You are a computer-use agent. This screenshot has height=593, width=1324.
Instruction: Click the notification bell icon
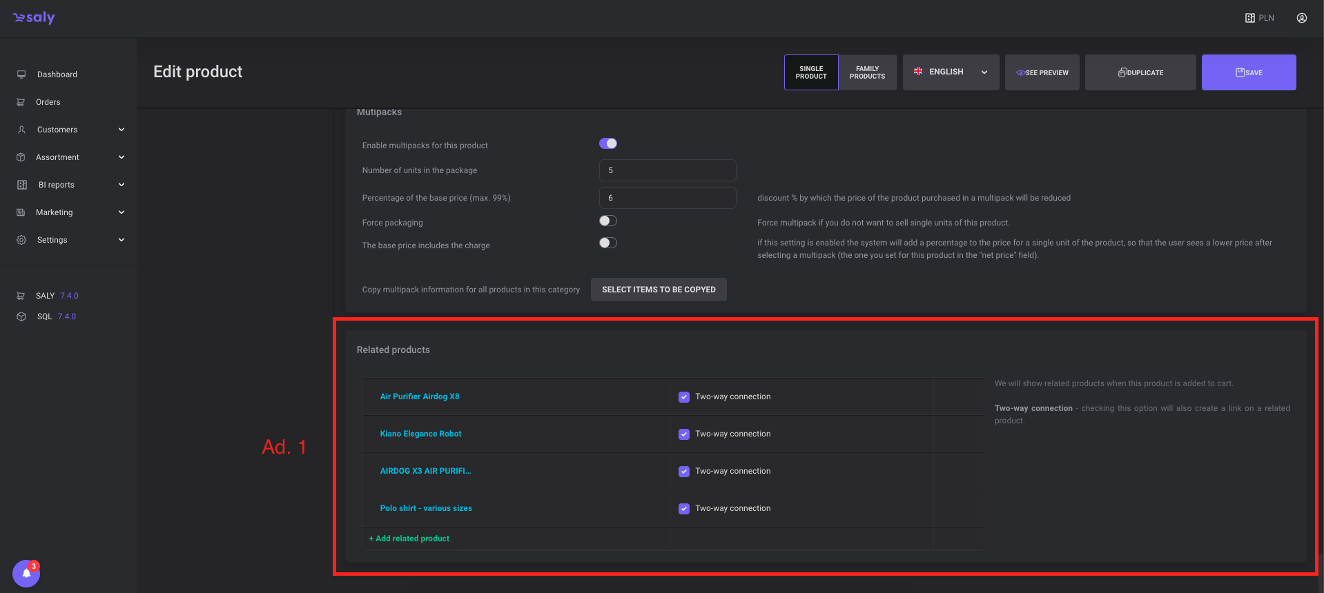tap(26, 573)
